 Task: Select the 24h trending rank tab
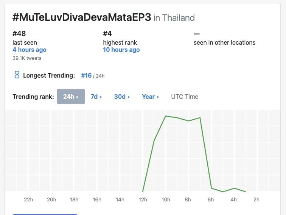pos(71,97)
